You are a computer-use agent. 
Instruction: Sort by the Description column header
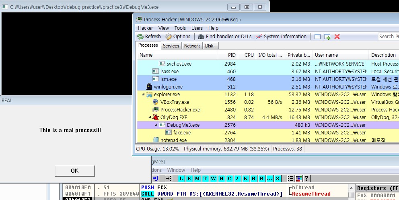(384, 55)
